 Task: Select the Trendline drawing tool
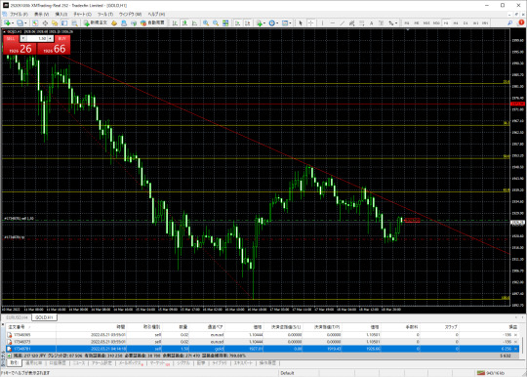tap(342, 22)
